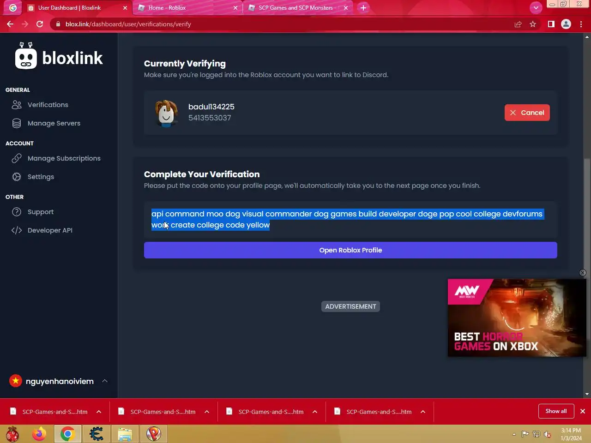Toggle the browser side panel
The height and width of the screenshot is (443, 591).
(551, 24)
